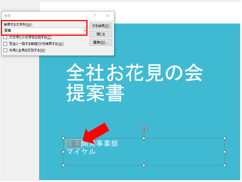Expand the search string history dropdown arrow
Image resolution: width=242 pixels, height=182 pixels.
pos(85,31)
